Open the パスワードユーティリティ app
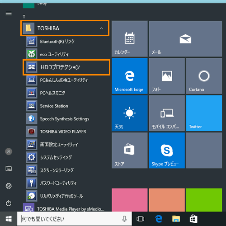This screenshot has height=226, width=226. tap(66, 183)
